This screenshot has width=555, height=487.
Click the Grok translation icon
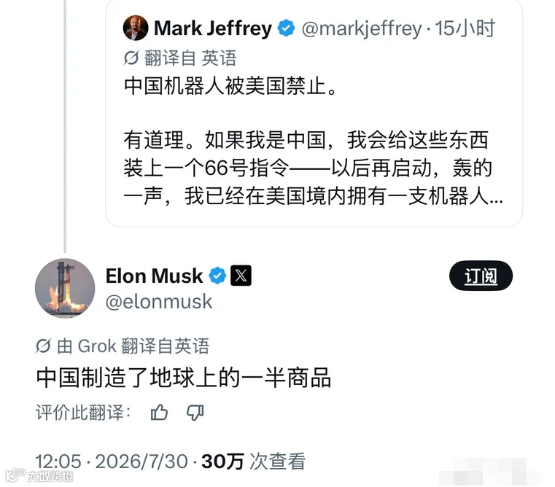click(43, 346)
